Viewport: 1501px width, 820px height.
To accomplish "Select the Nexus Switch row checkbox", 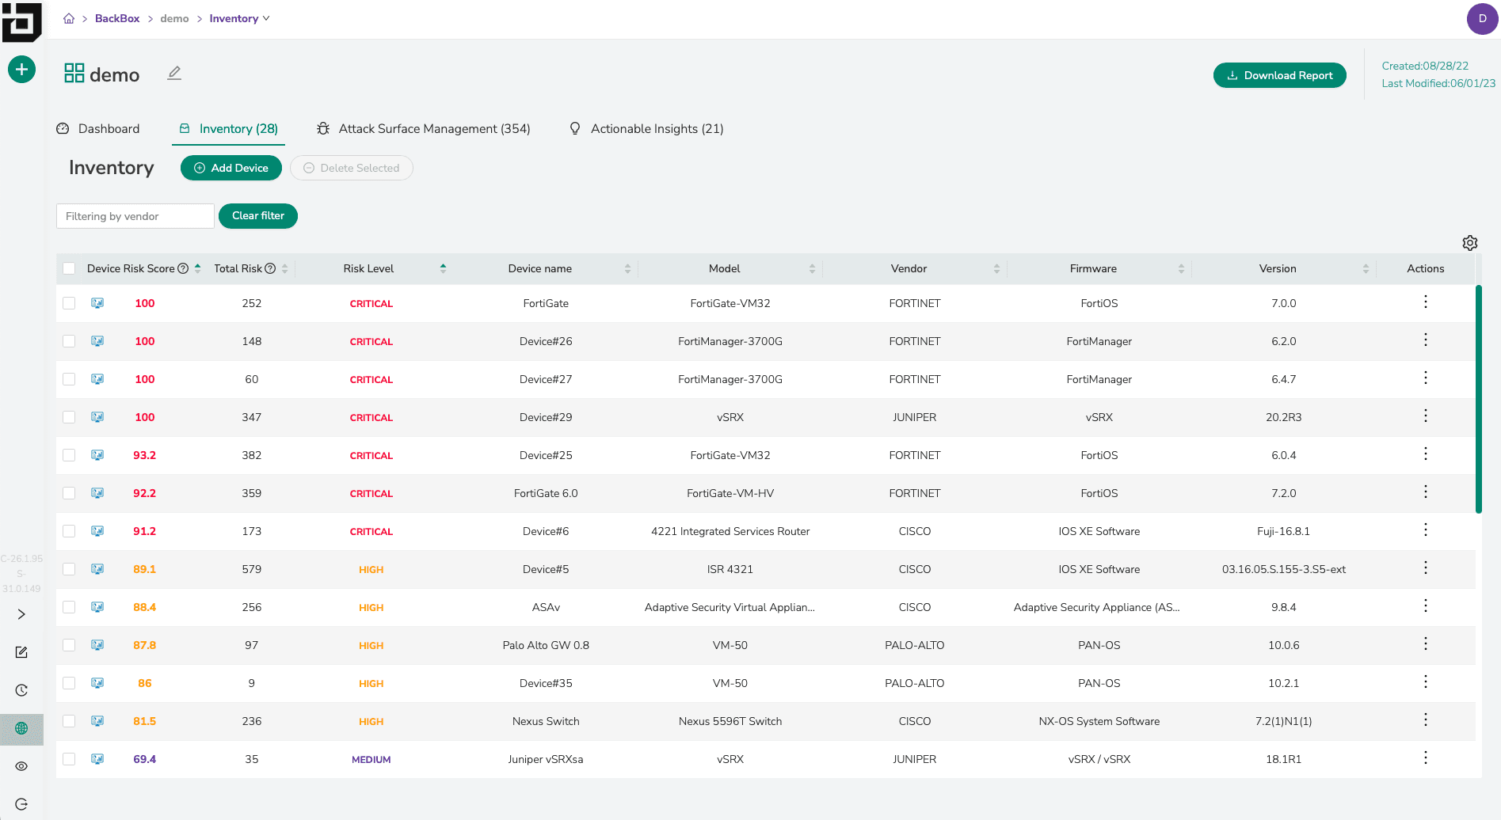I will (69, 721).
